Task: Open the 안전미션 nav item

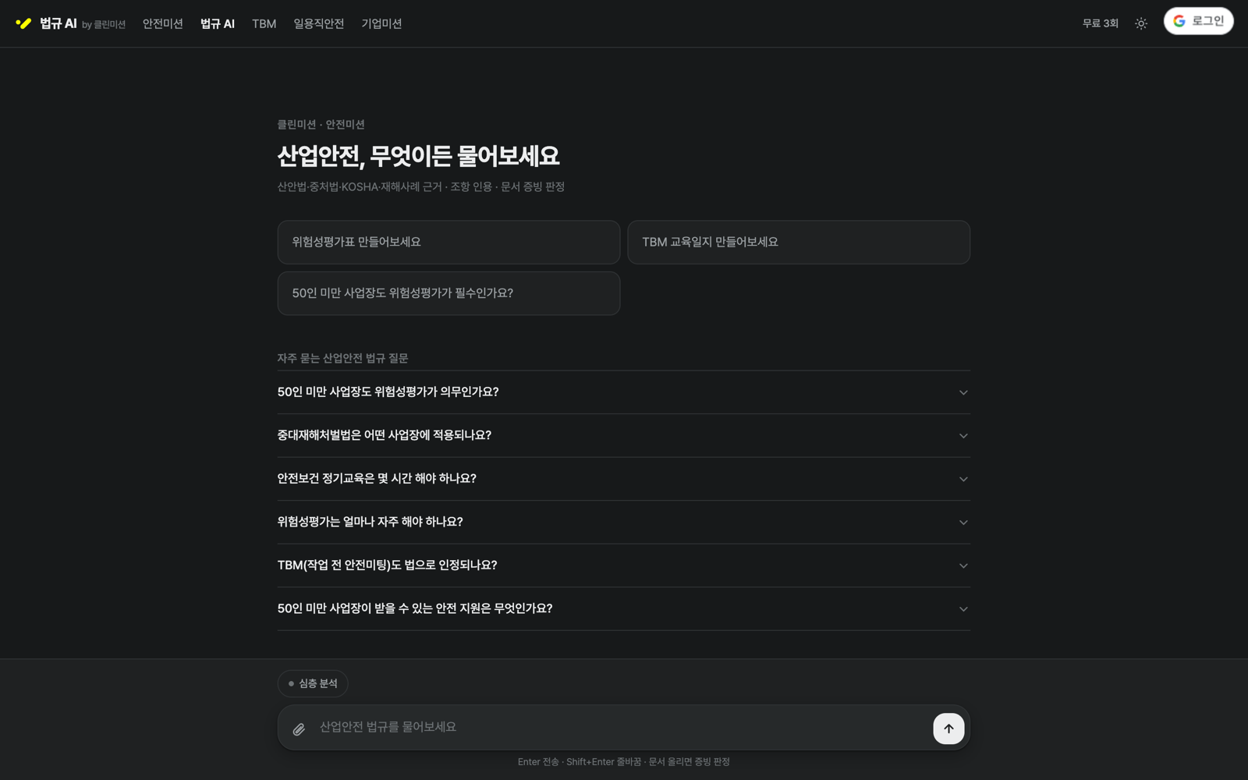Action: click(162, 23)
